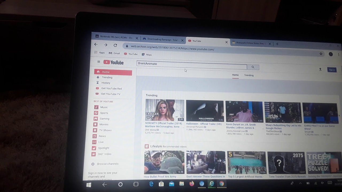342x192 pixels.
Task: Open the Apps grid shortcut in bookmarks bar
Action: [x=99, y=53]
